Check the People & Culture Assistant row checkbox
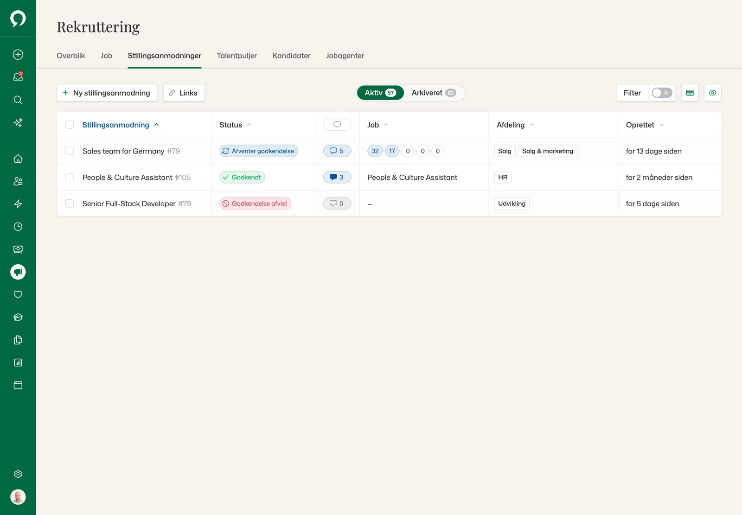This screenshot has height=515, width=742. tap(70, 177)
